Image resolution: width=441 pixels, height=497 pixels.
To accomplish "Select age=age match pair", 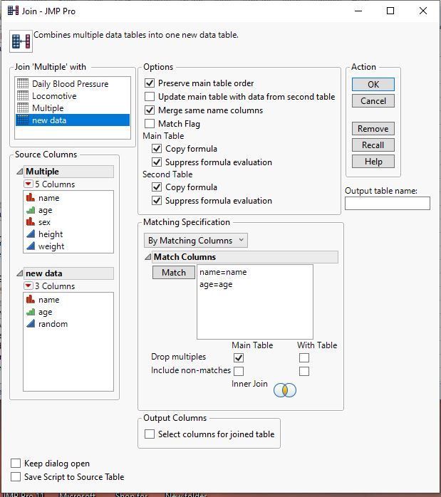I will point(216,284).
